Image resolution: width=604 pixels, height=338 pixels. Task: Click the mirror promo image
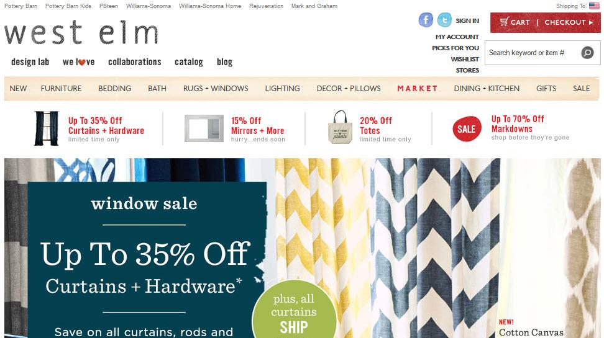click(x=204, y=128)
